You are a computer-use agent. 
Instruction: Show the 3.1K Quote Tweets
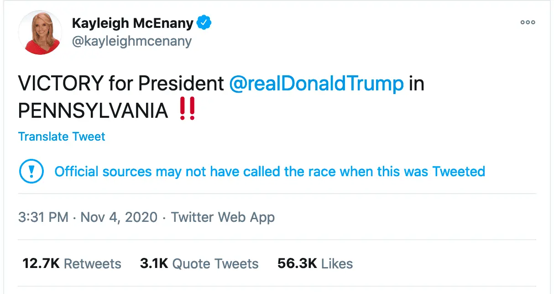tap(199, 263)
